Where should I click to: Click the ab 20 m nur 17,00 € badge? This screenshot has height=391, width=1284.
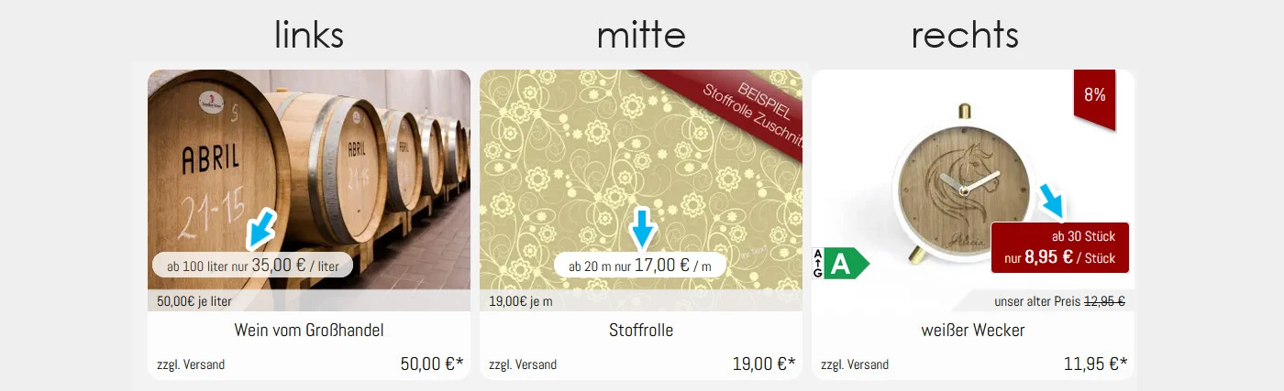(640, 266)
